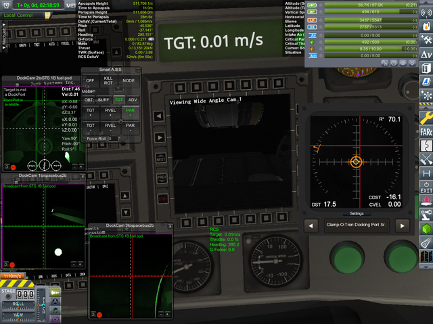Open docking indicator Settings
The image size is (433, 324).
click(356, 213)
